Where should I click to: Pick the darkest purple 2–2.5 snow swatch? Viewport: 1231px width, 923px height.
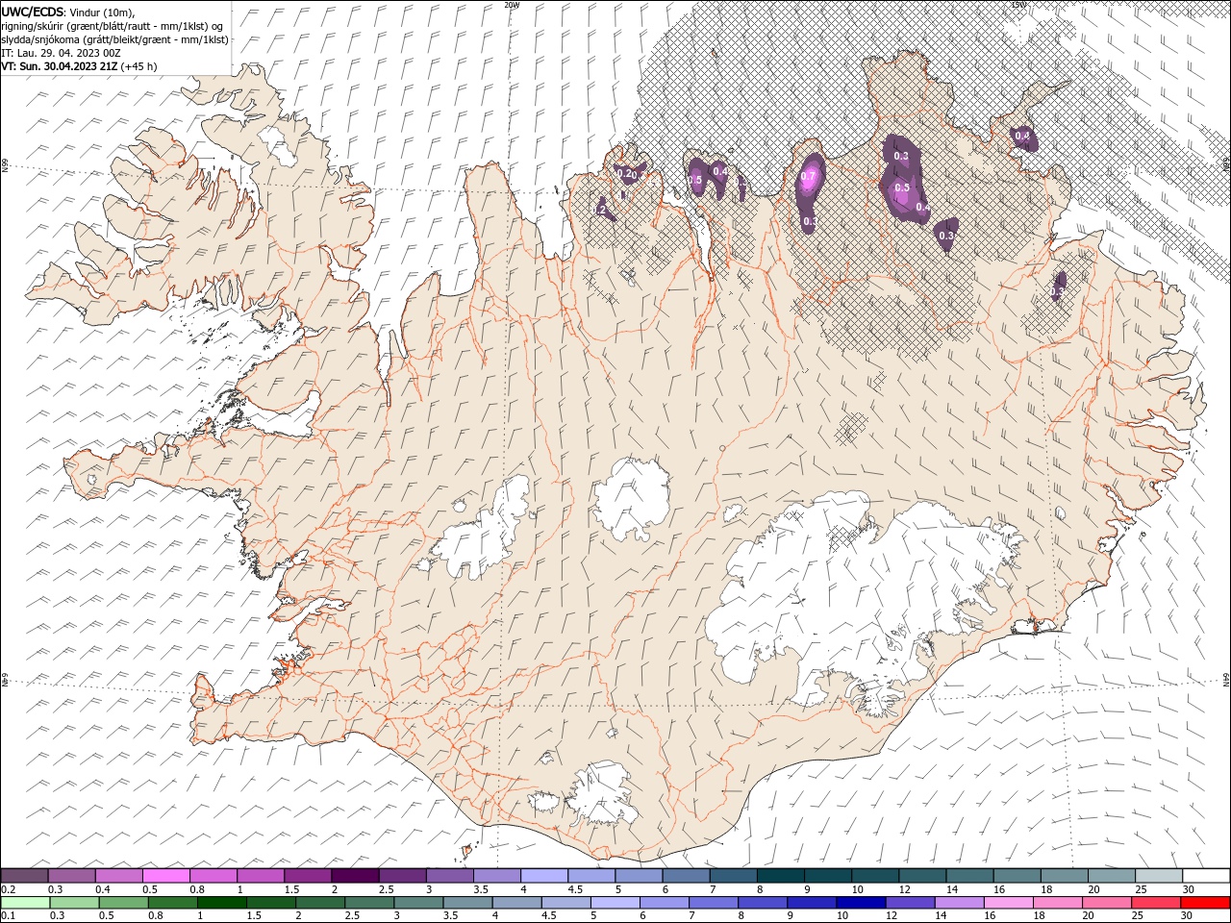(355, 876)
